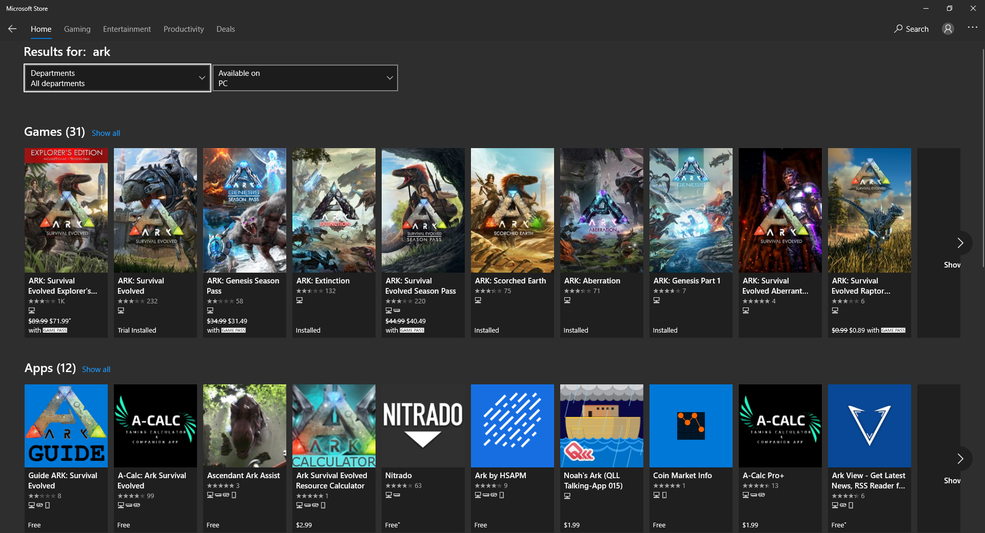
Task: Click the ARK: Scorched Earth title
Action: 510,281
